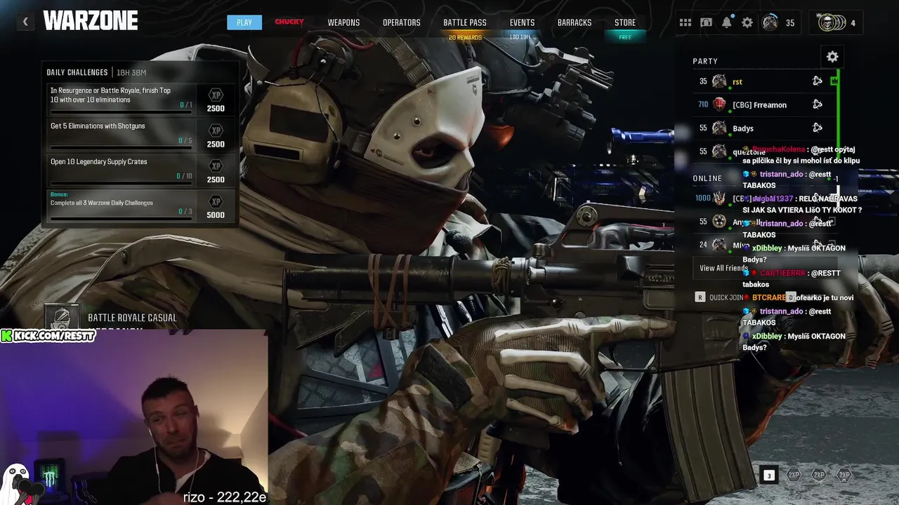Click the XP token on the Bonus challenge
Image resolution: width=899 pixels, height=505 pixels.
click(x=216, y=202)
